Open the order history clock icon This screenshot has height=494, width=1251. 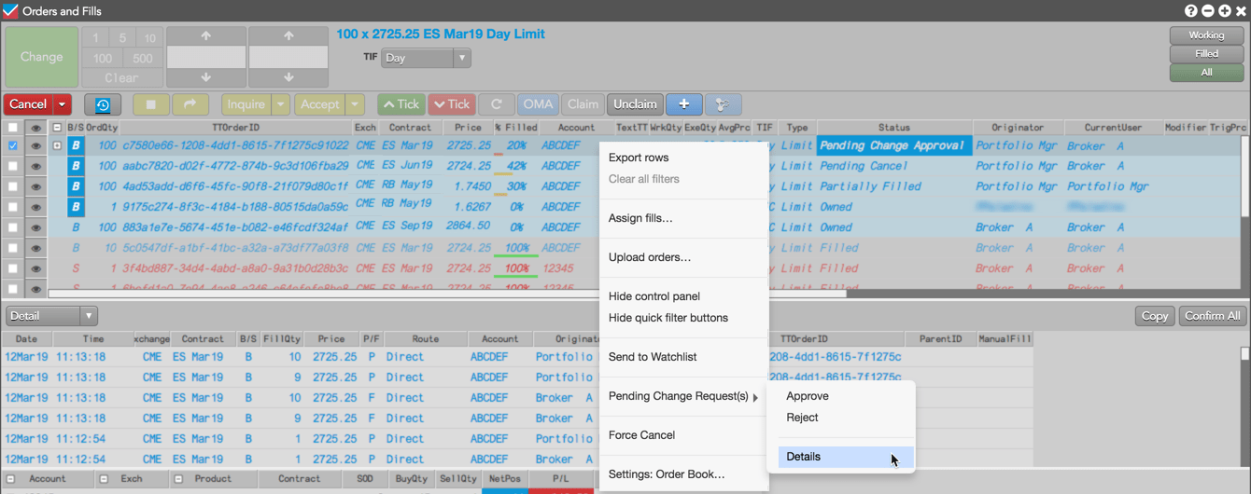[103, 105]
